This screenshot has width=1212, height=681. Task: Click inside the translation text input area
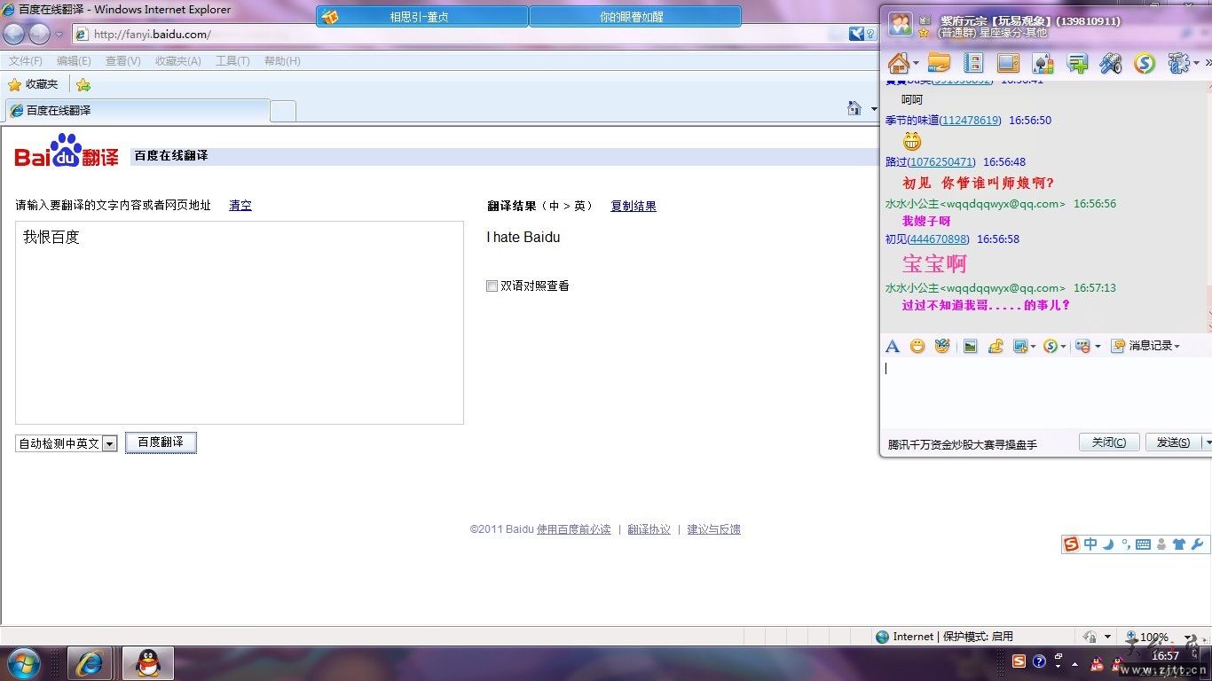click(x=240, y=319)
